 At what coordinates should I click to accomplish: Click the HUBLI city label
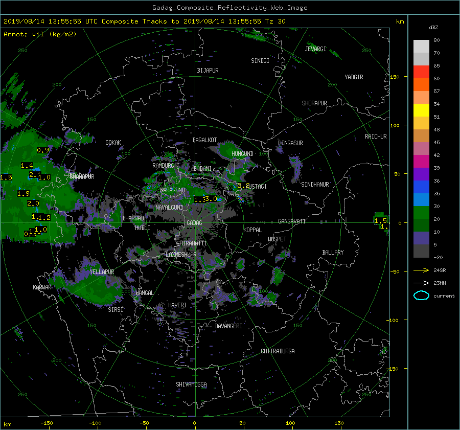pos(143,228)
